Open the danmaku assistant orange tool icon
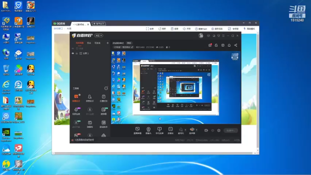 click(76, 98)
